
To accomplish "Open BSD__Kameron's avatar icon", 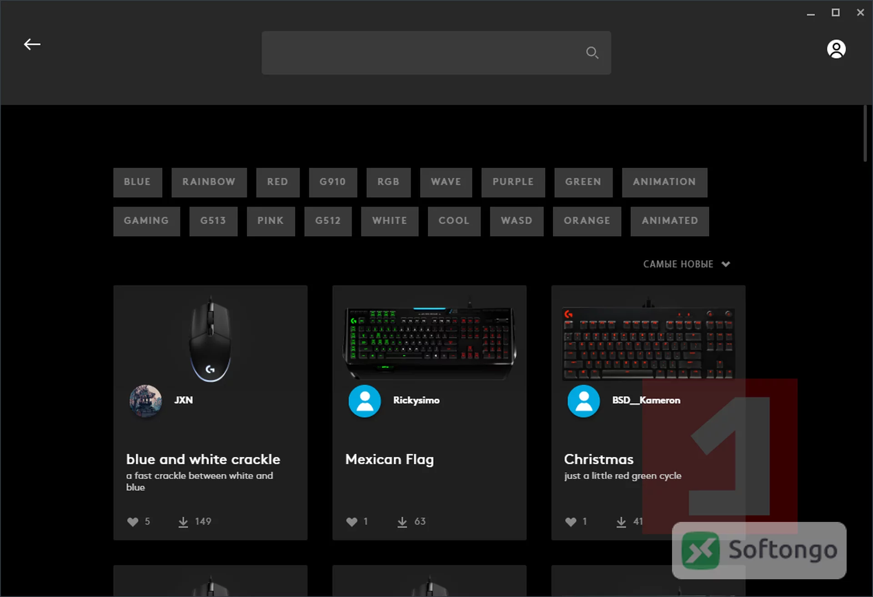I will tap(583, 401).
